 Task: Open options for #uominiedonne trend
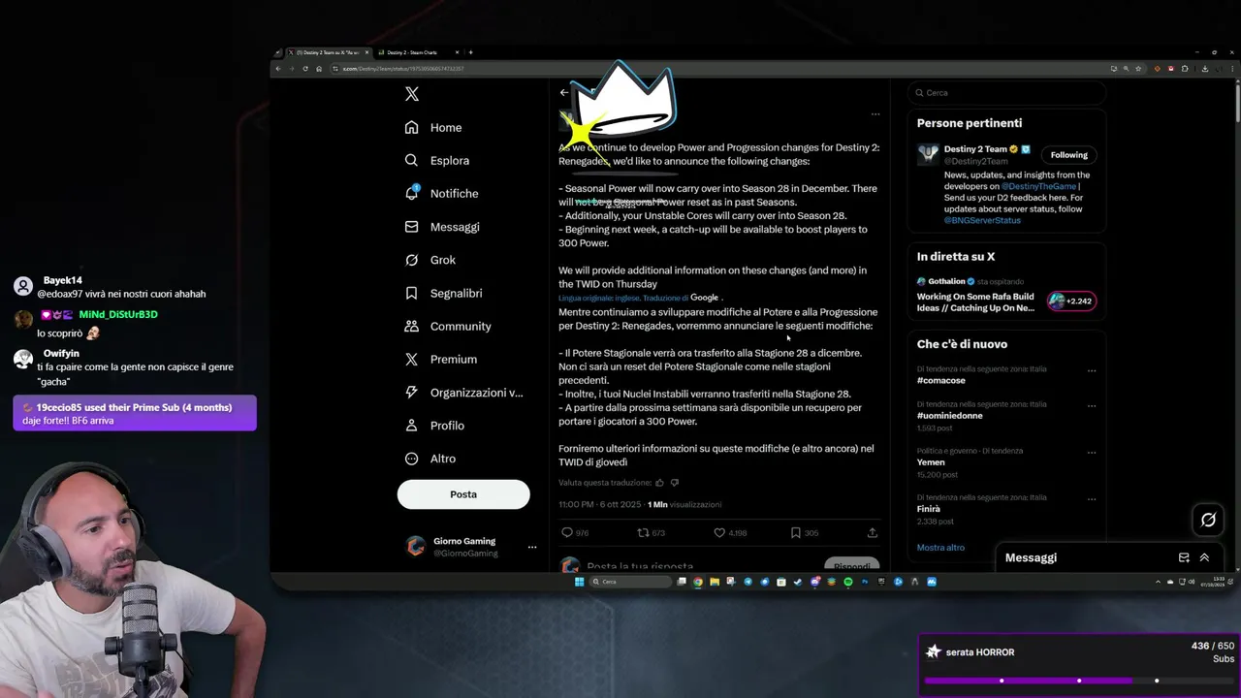pos(1092,405)
